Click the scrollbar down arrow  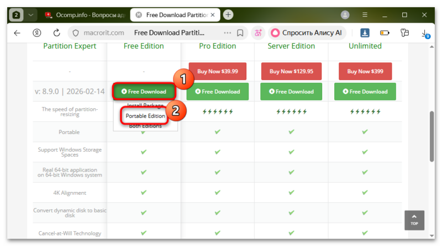(432, 236)
